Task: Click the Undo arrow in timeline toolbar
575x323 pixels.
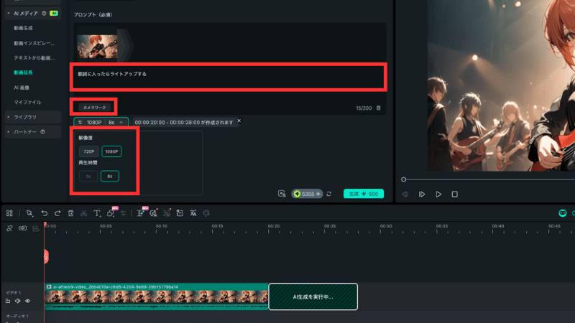Action: 44,213
